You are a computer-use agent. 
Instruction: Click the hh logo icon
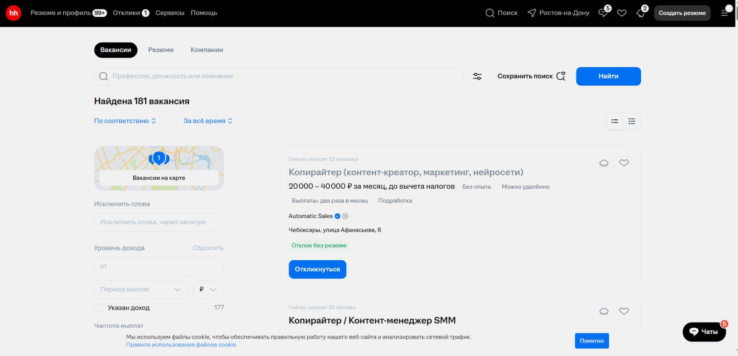(13, 13)
